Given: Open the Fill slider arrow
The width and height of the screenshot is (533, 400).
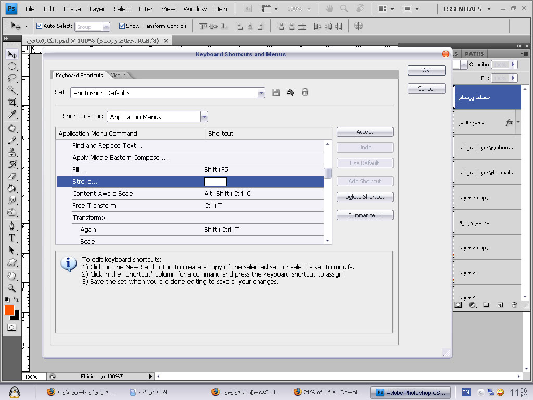Looking at the screenshot, I should click(x=513, y=78).
